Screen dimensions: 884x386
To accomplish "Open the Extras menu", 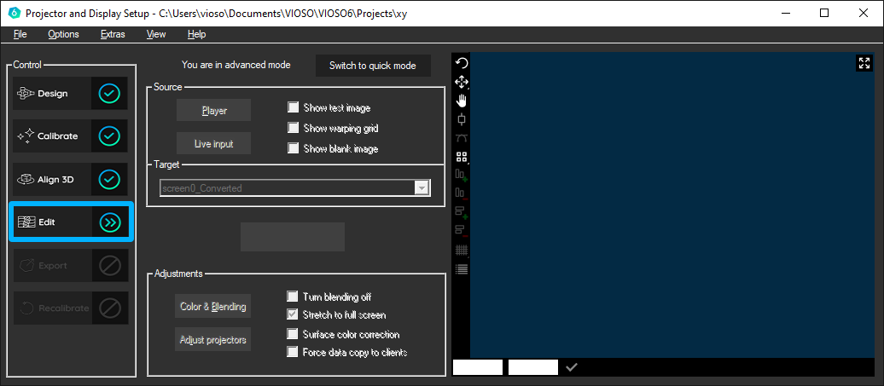I will [x=113, y=34].
